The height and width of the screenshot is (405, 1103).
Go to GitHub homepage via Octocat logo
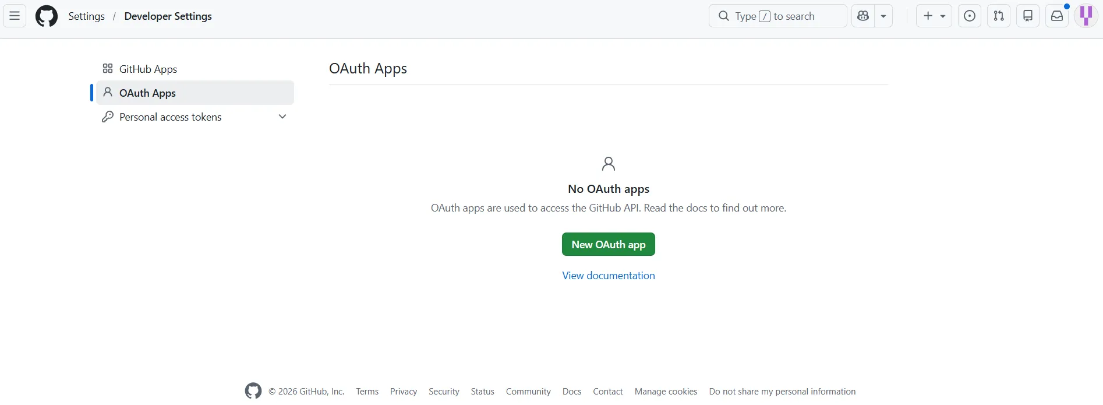47,16
